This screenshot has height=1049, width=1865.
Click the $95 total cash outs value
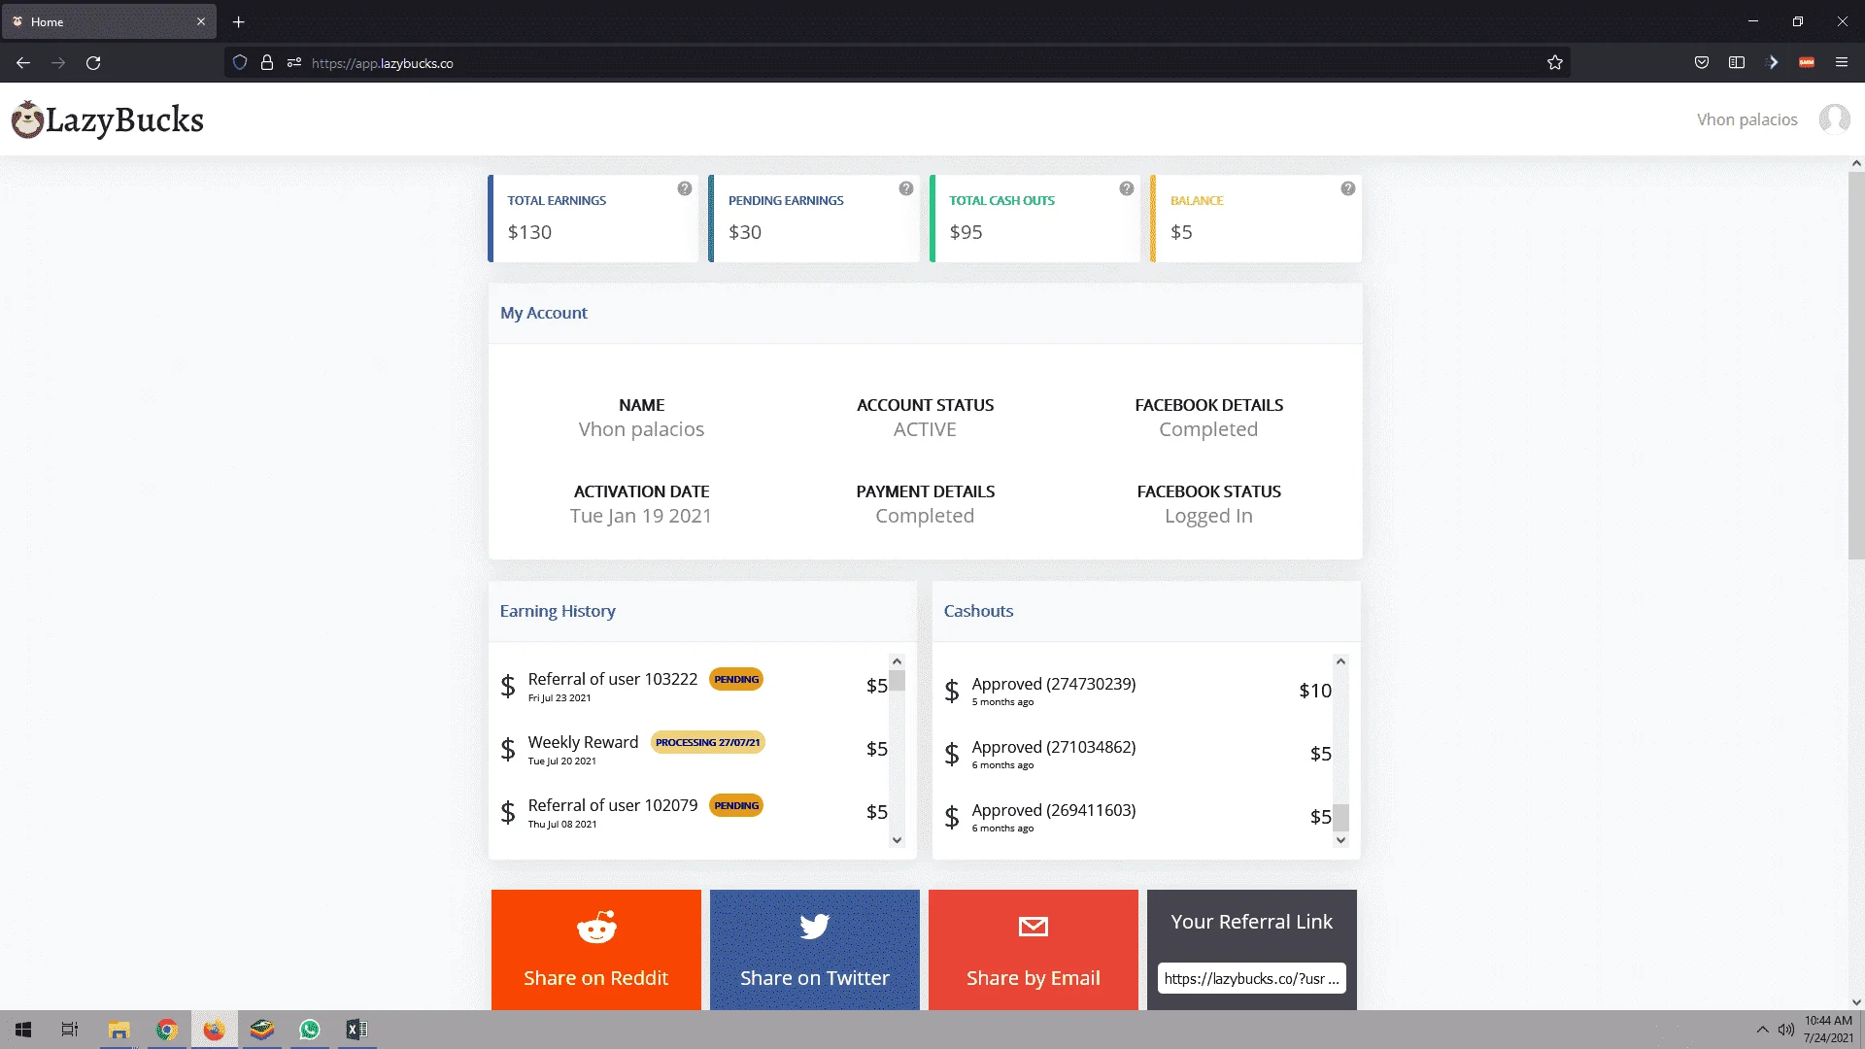pyautogui.click(x=966, y=232)
